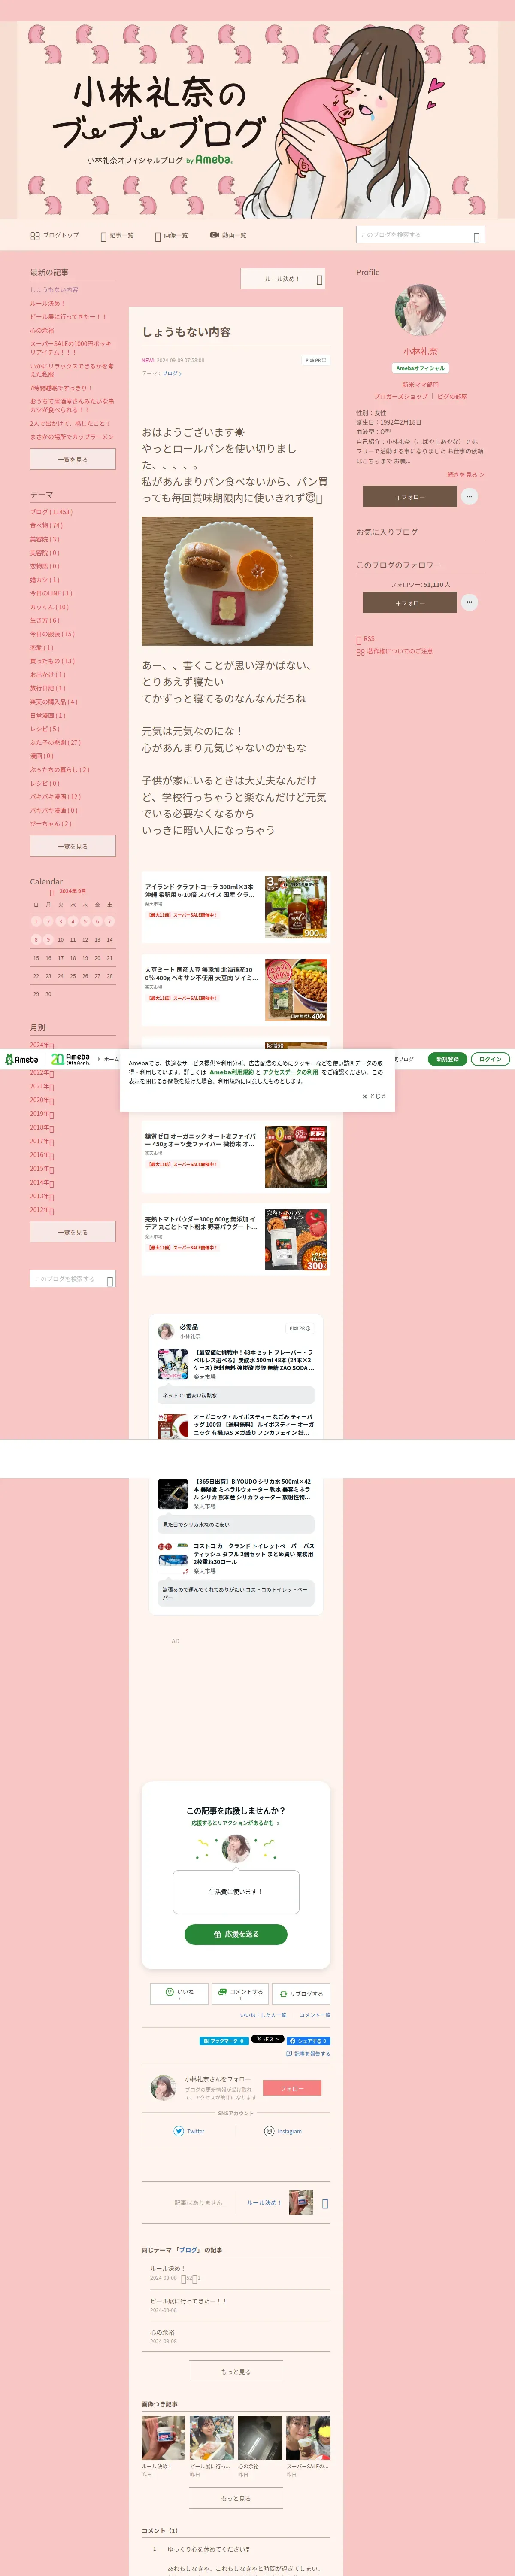The width and height of the screenshot is (515, 2576).
Task: Select calendar day 9
Action: coord(48,940)
